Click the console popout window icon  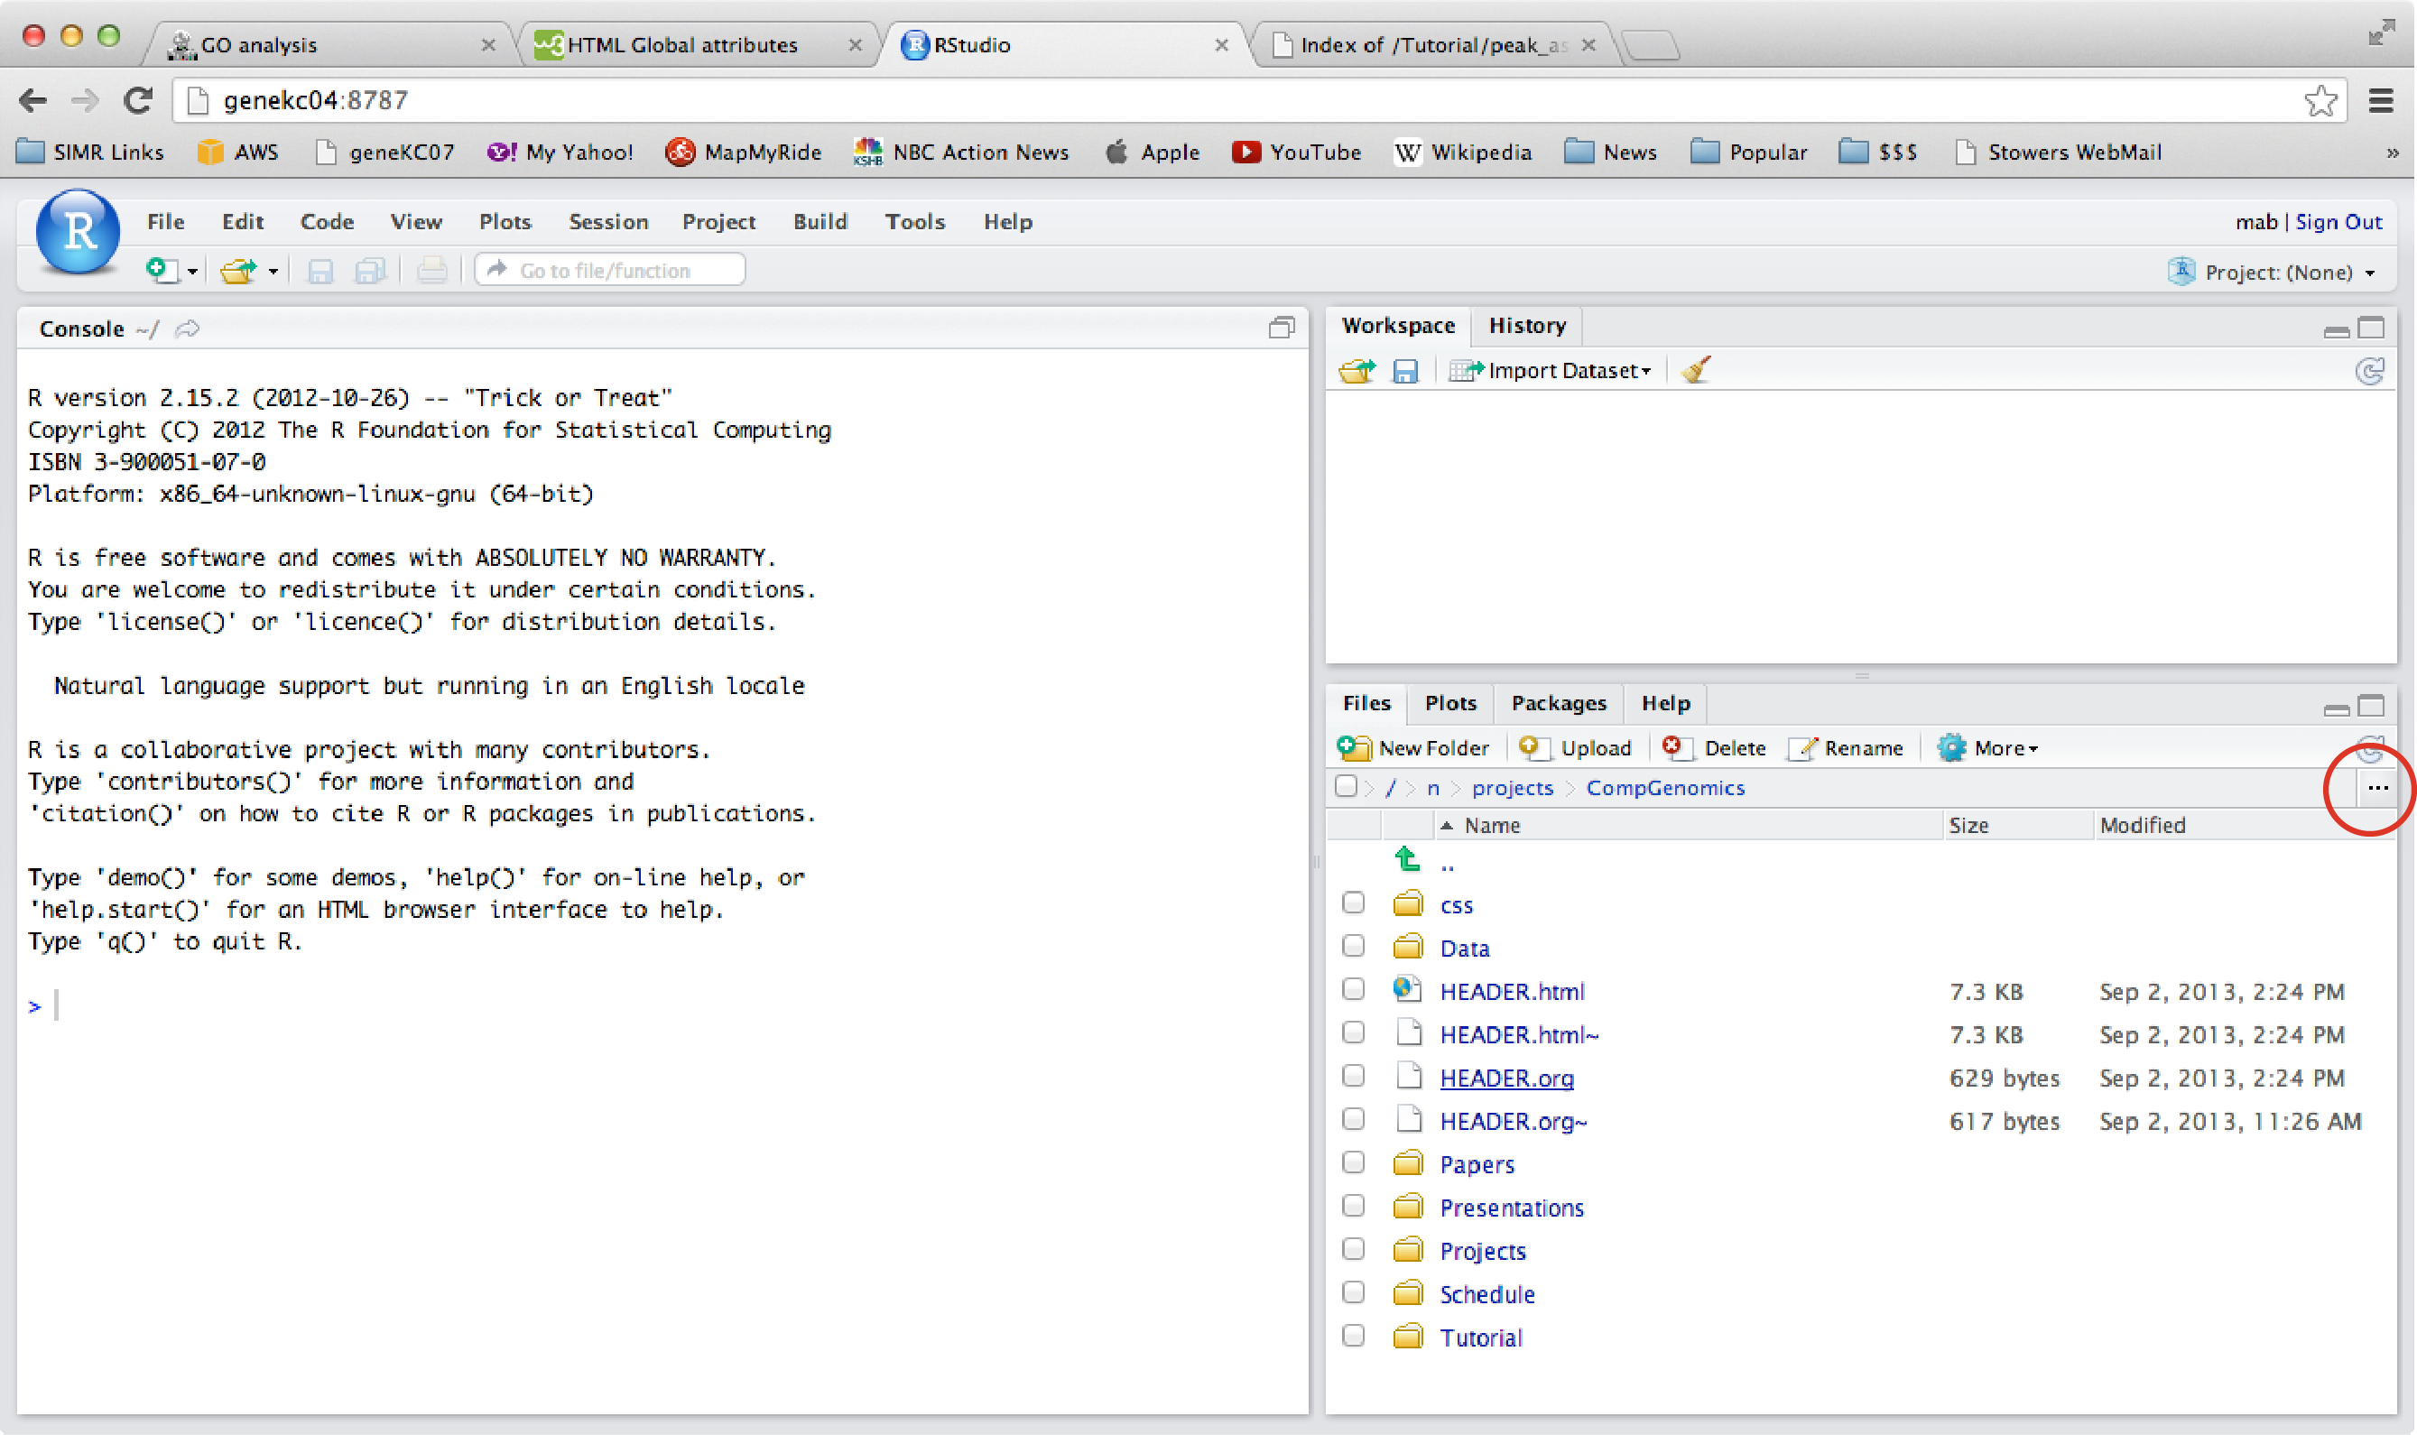[1281, 329]
